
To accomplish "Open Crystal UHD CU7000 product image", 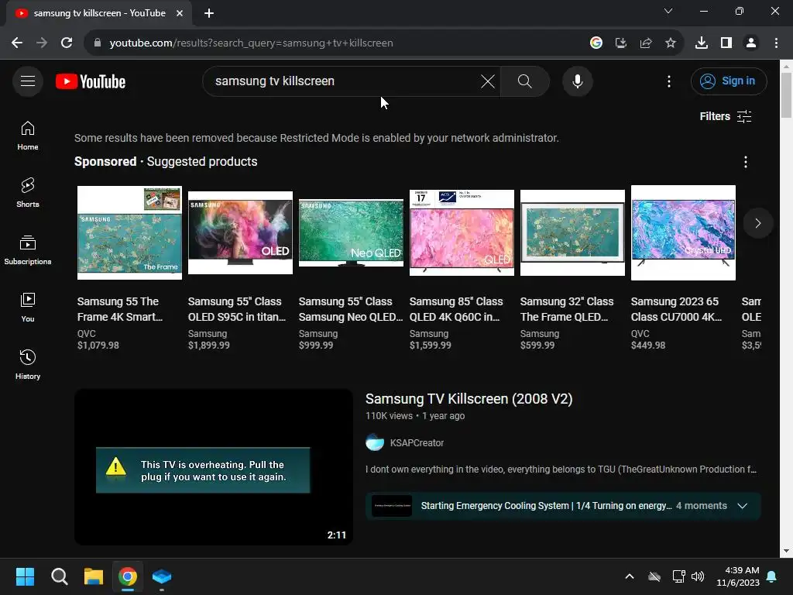I will (683, 232).
